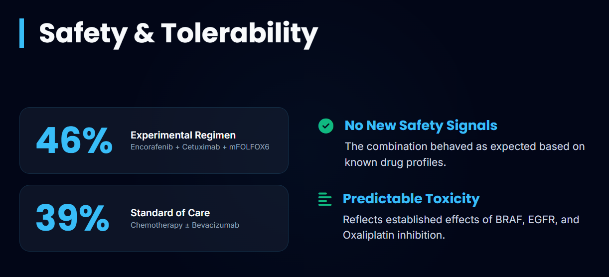Click Encorafenib + Cetuximab + mFOLFOX6 subtitle
The width and height of the screenshot is (609, 277).
tap(200, 147)
